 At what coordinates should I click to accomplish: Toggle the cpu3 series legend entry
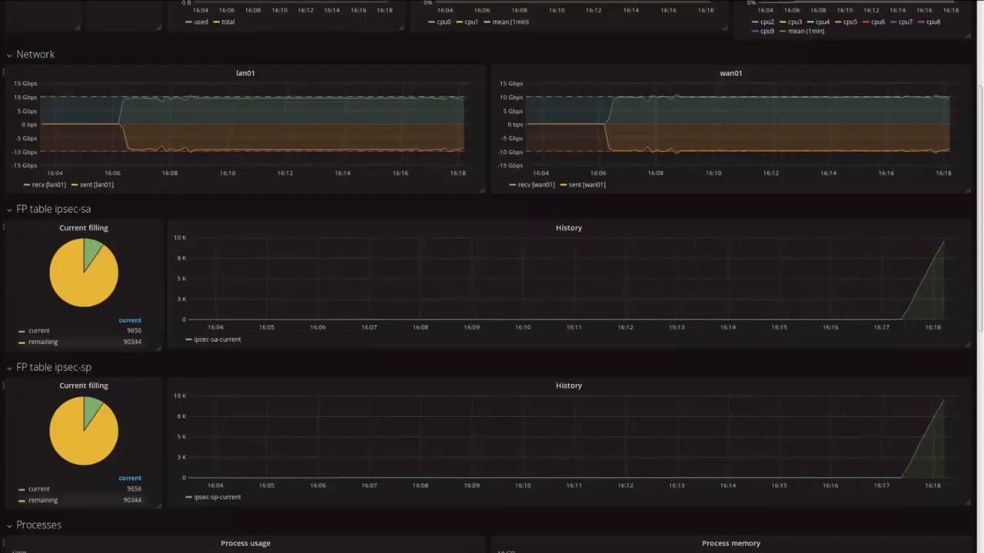click(x=791, y=22)
